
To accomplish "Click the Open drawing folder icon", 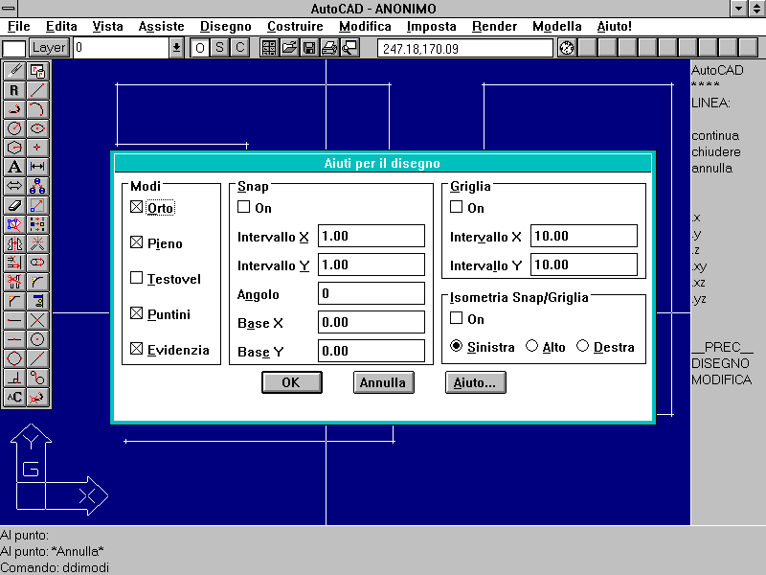I will click(289, 48).
